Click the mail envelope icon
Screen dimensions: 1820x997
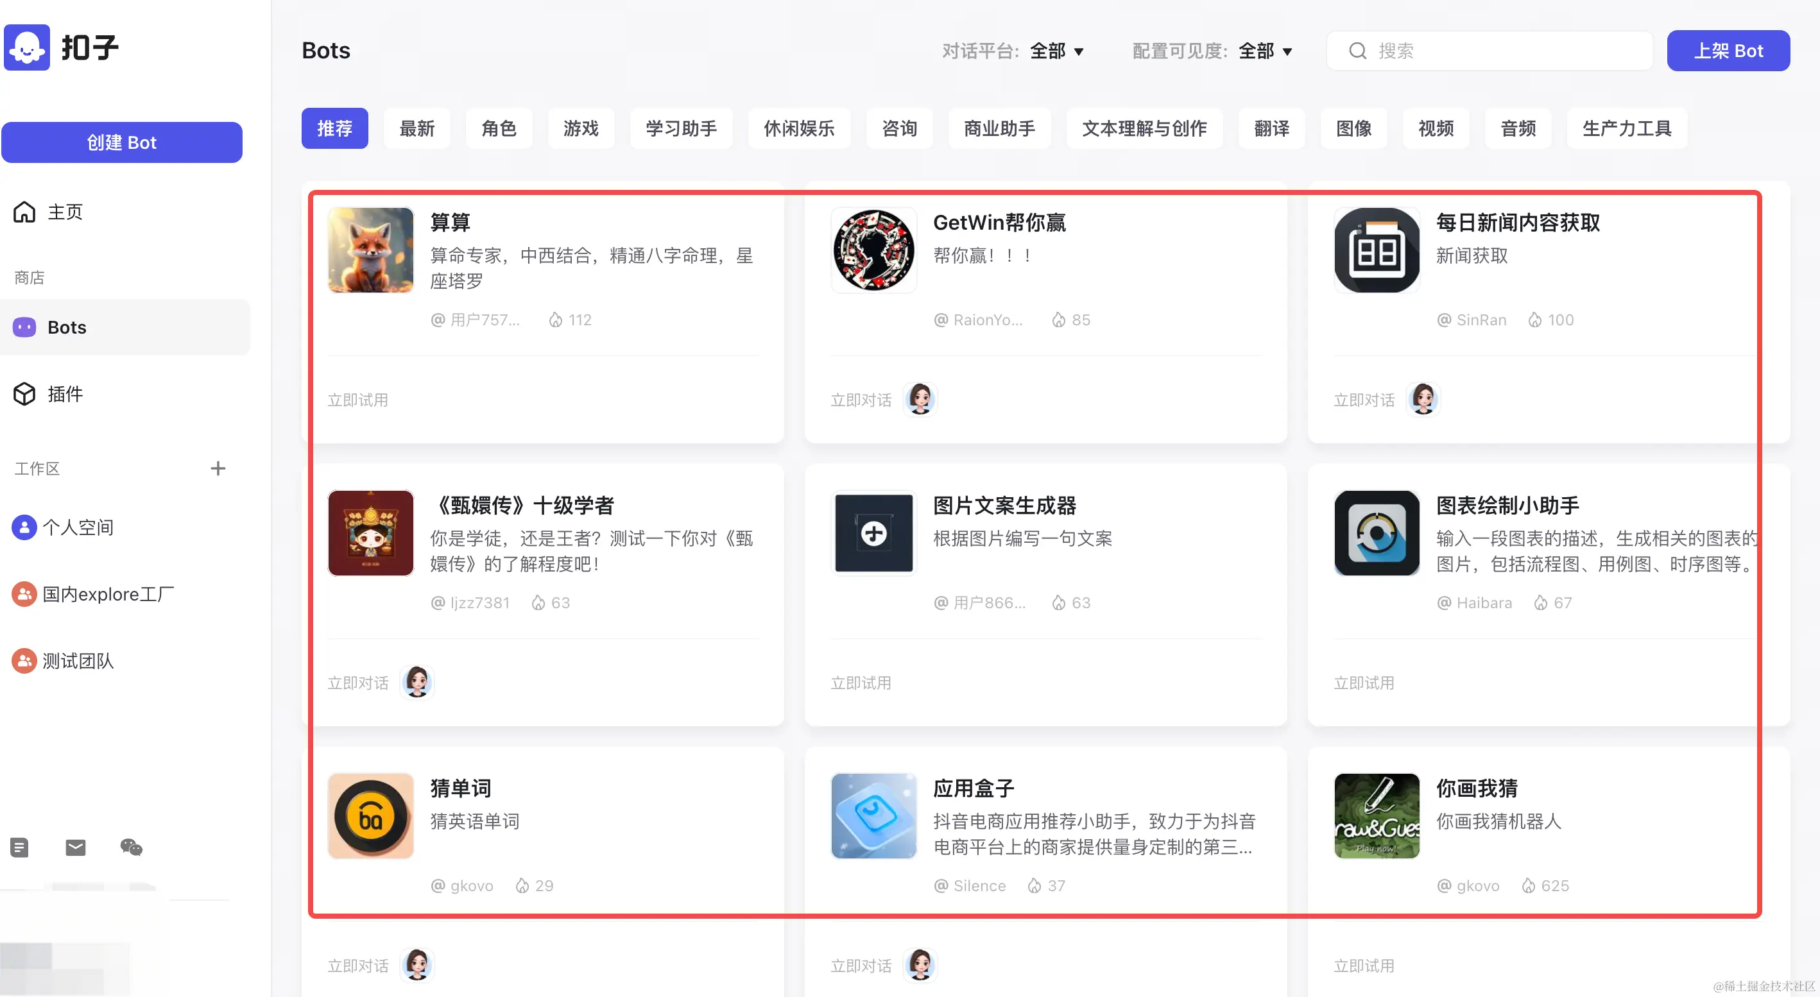tap(76, 848)
